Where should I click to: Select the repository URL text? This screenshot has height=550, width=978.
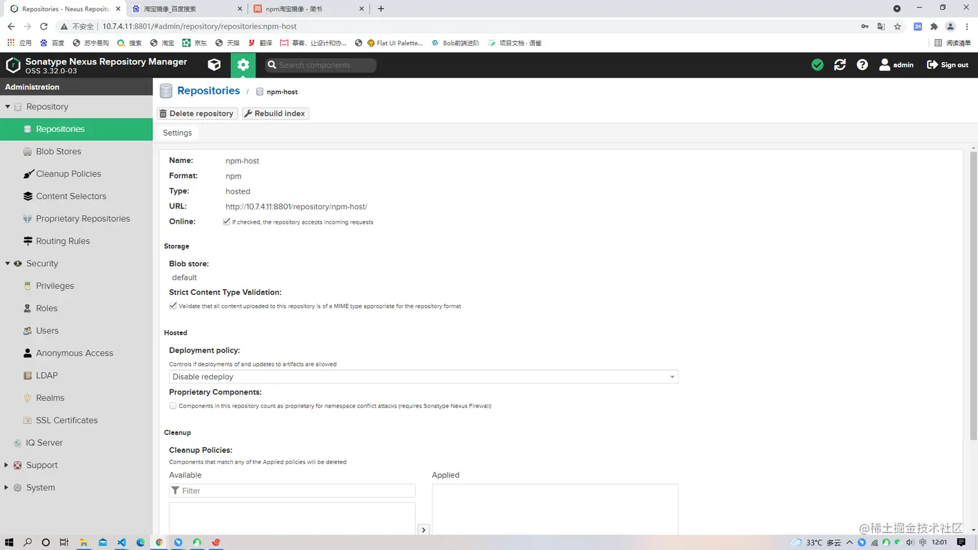296,207
